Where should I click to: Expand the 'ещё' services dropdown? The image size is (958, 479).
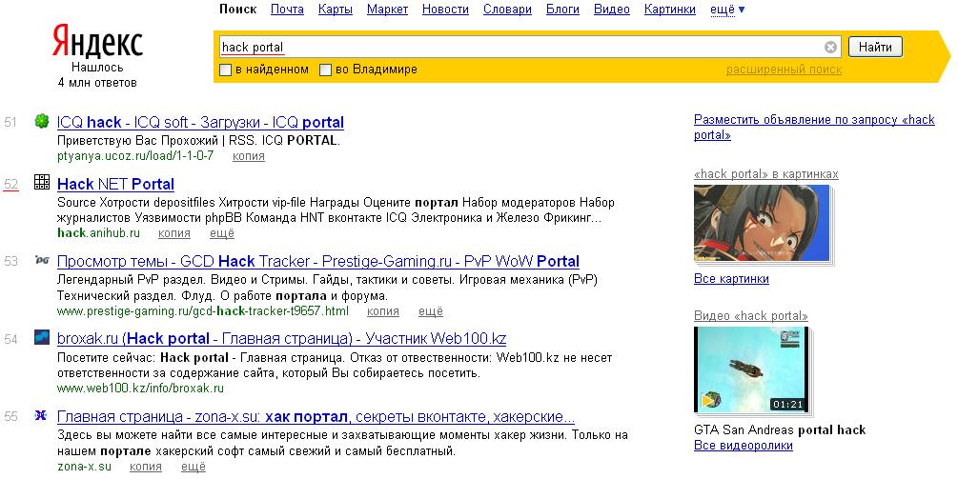tap(727, 10)
